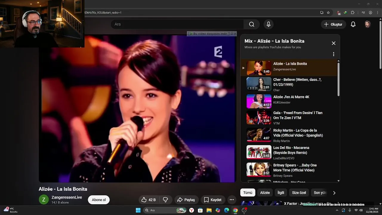Viewport: 382px width, 215px height.
Task: Click the install app icon in address bar
Action: pyautogui.click(x=322, y=13)
